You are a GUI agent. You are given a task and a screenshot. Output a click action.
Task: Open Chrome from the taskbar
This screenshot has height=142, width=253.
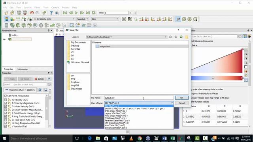pos(140,138)
